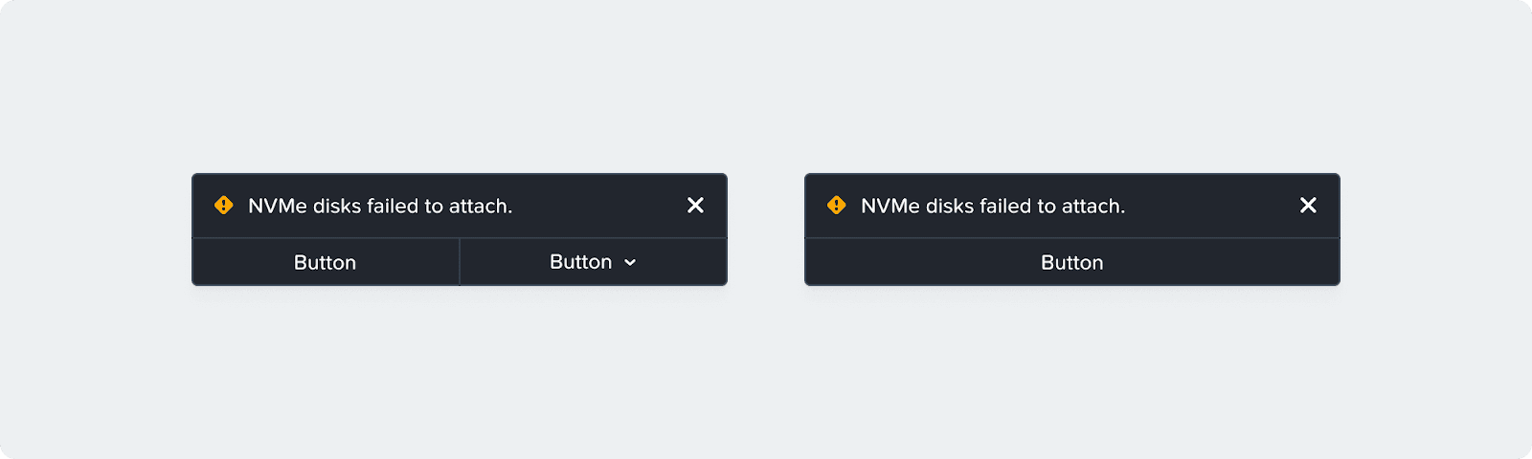
Task: Click the word NVMe in the right notification
Action: 890,206
